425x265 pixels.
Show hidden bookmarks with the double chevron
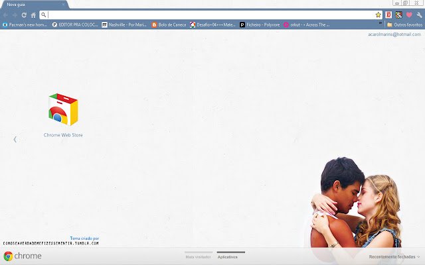pos(381,23)
